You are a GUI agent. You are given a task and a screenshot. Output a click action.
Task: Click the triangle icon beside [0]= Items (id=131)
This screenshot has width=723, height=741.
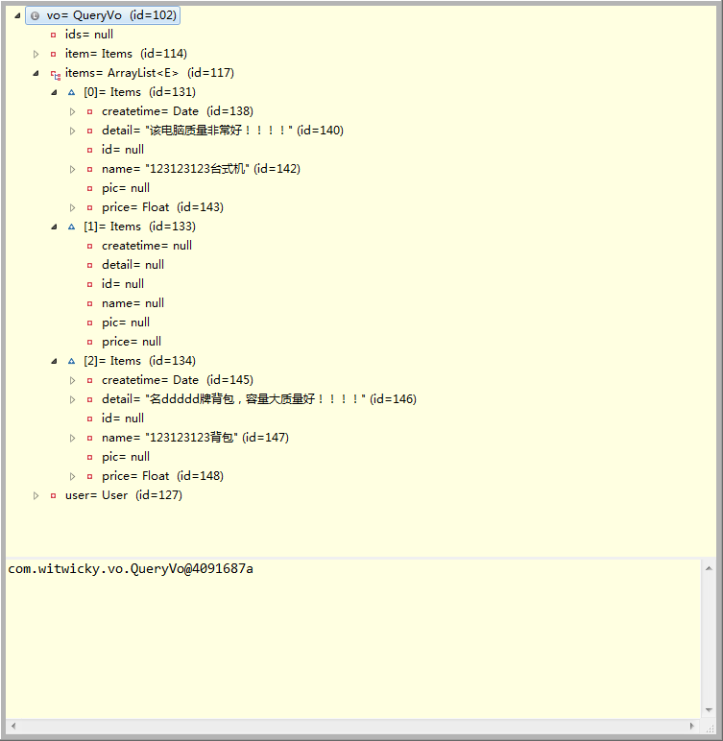pos(71,92)
